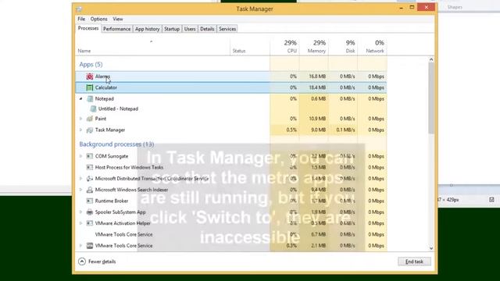Click the Host Process for Windows Tasks icon
This screenshot has height=281, width=500.
pyautogui.click(x=90, y=167)
